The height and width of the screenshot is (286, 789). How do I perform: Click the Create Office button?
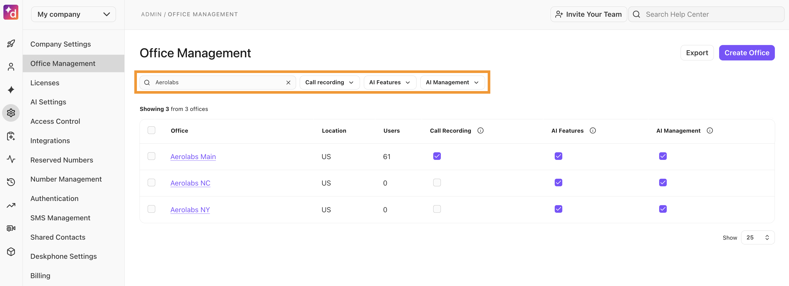pyautogui.click(x=747, y=53)
